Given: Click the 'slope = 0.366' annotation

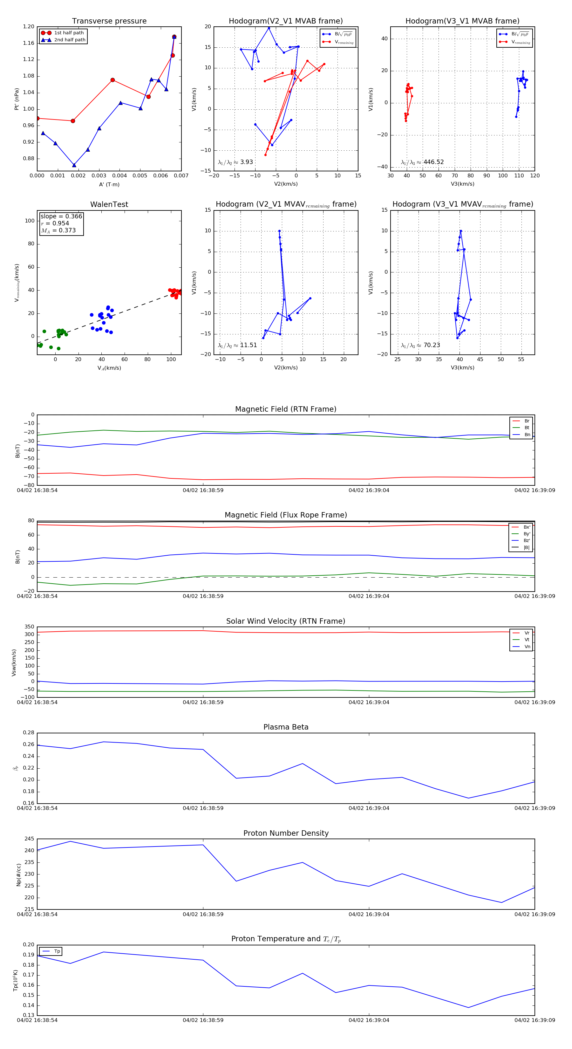Looking at the screenshot, I should 61,216.
